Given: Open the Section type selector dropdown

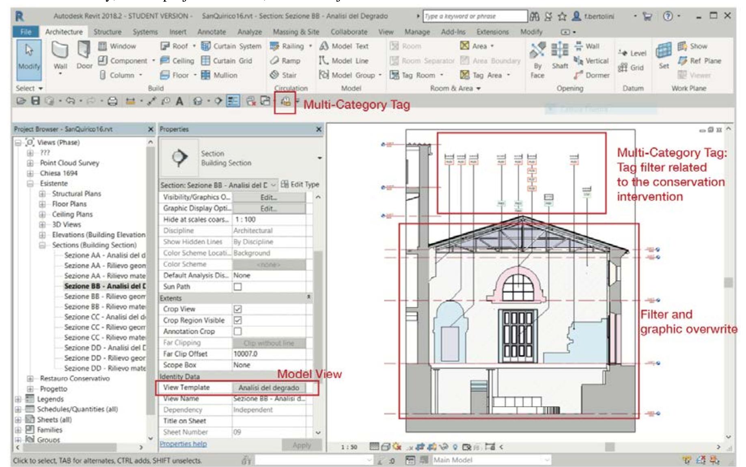Looking at the screenshot, I should [320, 158].
